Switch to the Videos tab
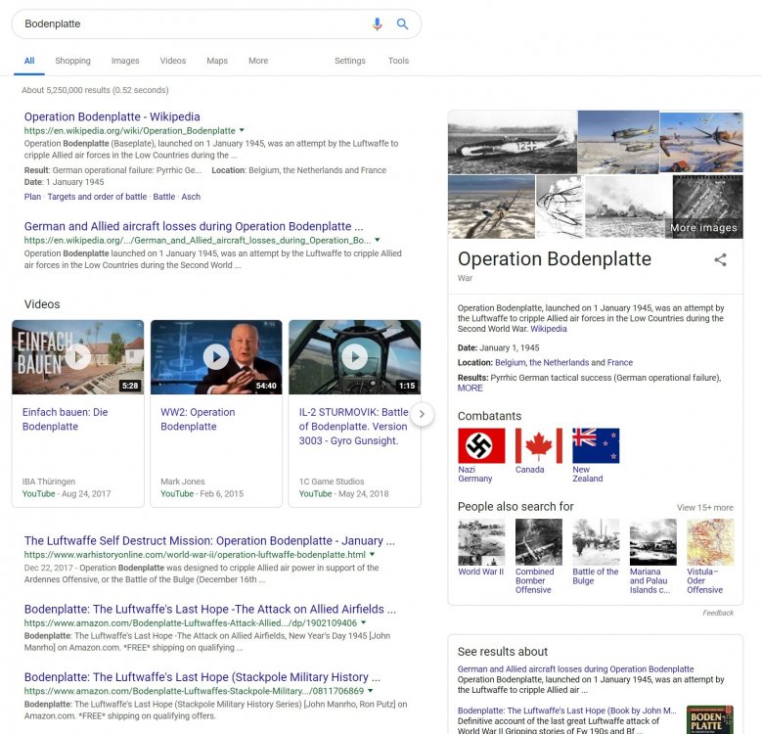762x734 pixels. click(172, 61)
